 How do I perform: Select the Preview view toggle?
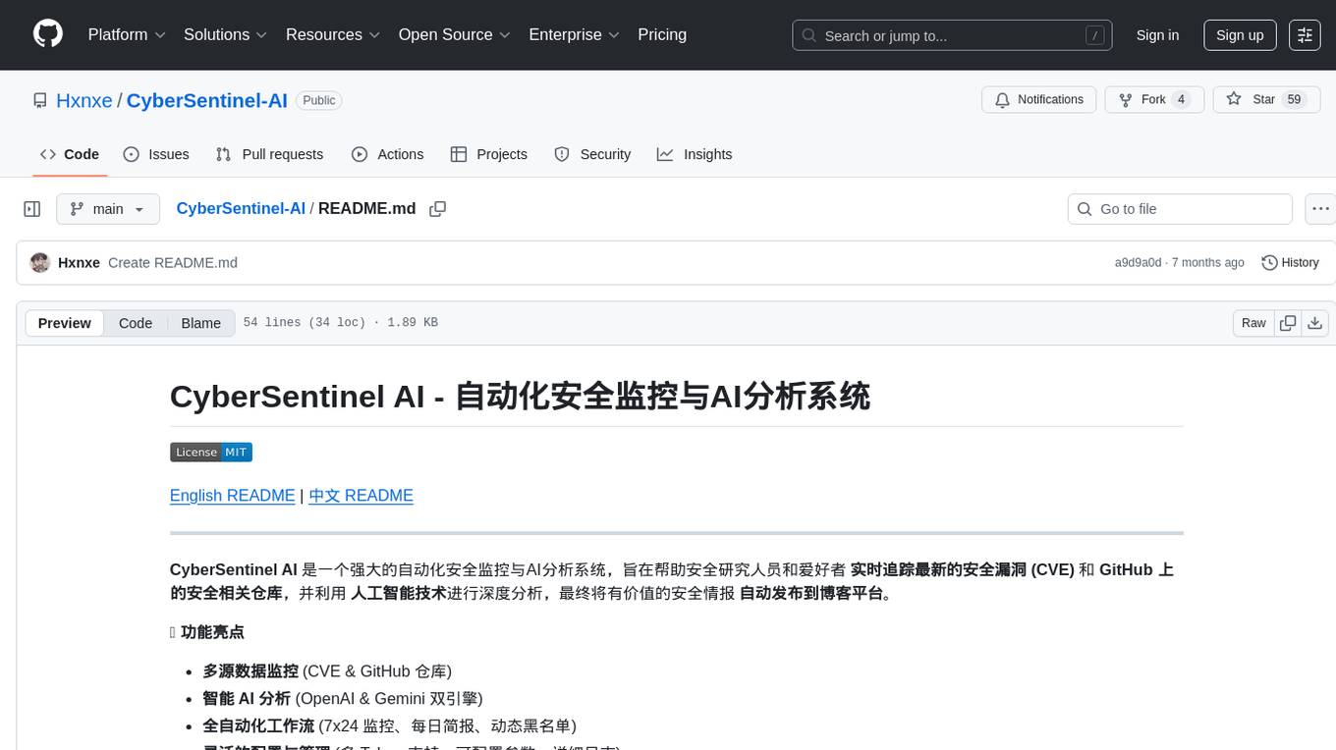(65, 323)
